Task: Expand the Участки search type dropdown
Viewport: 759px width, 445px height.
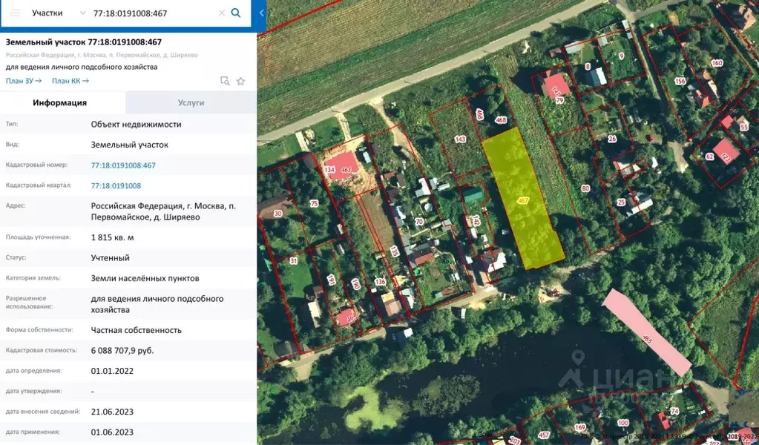Action: click(82, 13)
